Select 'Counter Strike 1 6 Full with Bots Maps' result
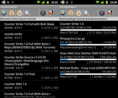 (29, 26)
